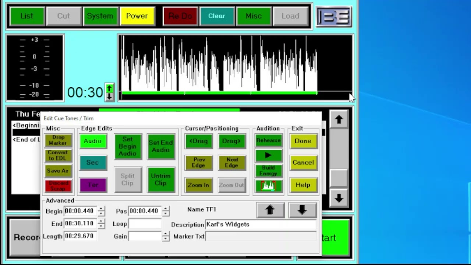471x265 pixels.
Task: Click the <Beginni playlist row
Action: click(x=26, y=126)
